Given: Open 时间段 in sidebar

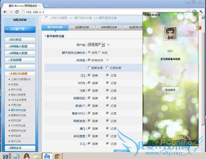Looking at the screenshot, I should click(x=14, y=84).
